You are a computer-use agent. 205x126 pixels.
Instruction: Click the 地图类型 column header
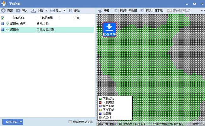click(x=47, y=18)
